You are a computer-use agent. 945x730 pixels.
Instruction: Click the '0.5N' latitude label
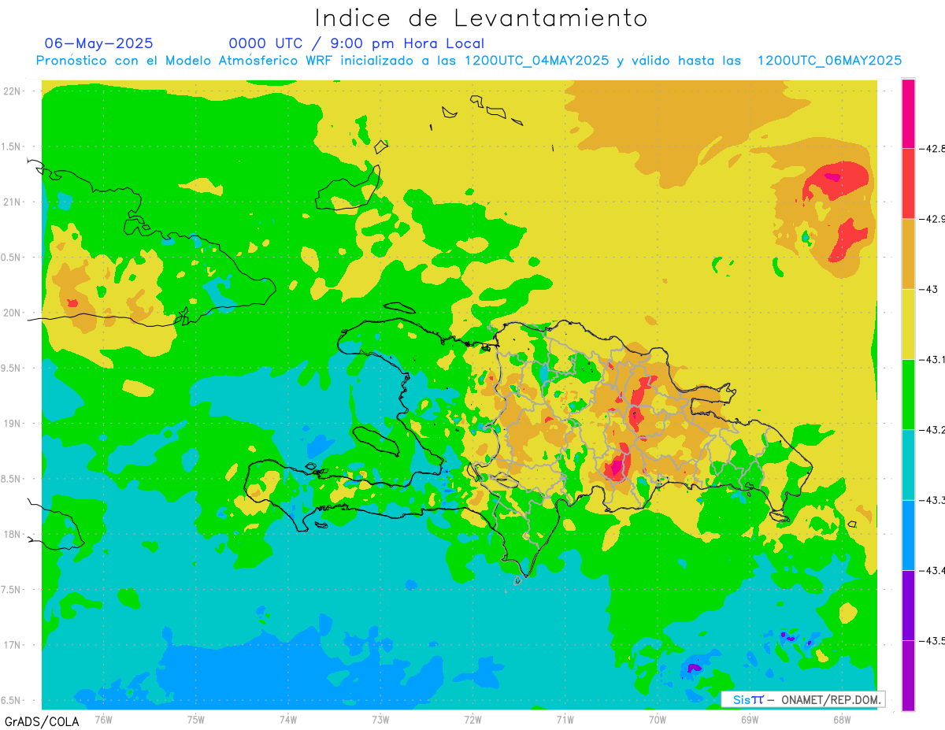[x=12, y=258]
